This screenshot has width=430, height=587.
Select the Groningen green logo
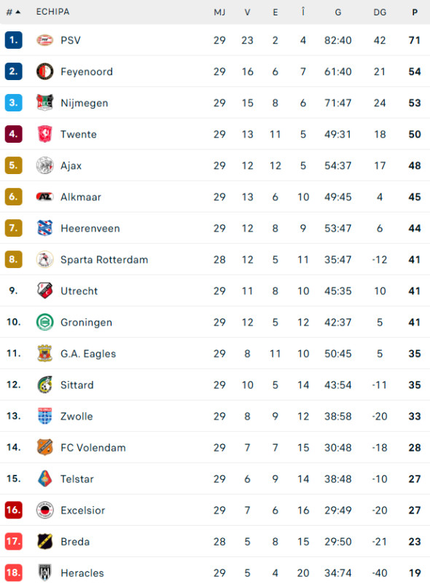tap(44, 322)
